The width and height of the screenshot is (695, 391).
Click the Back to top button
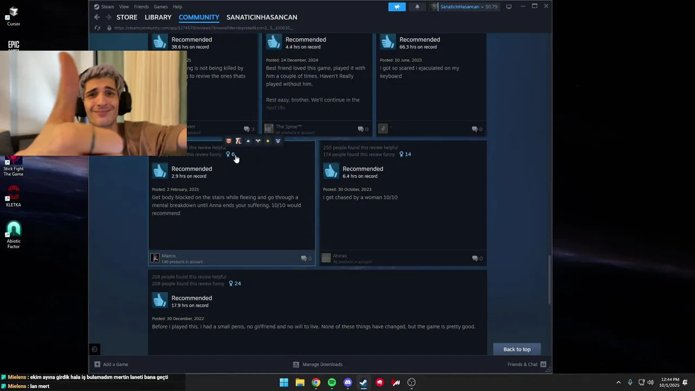(x=517, y=349)
